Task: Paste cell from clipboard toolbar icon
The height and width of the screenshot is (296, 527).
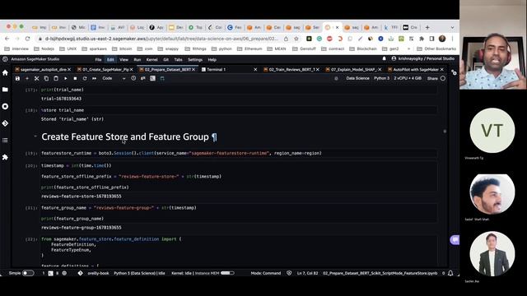Action: coord(56,79)
